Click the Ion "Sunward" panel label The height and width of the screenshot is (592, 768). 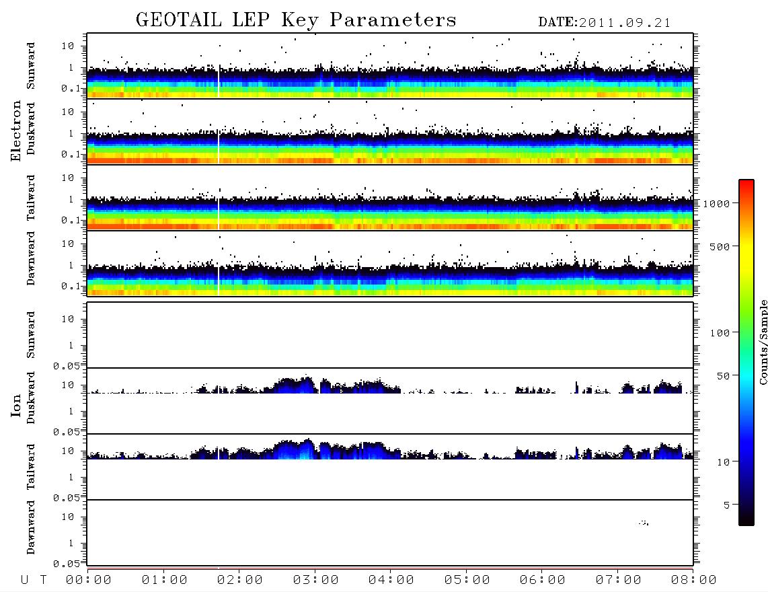point(31,335)
